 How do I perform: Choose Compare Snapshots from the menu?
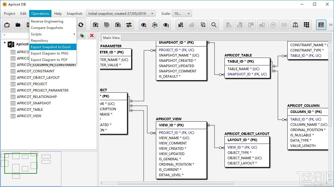(x=53, y=28)
